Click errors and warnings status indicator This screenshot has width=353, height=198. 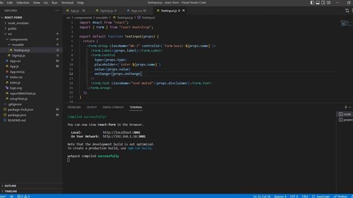[x=24, y=196]
